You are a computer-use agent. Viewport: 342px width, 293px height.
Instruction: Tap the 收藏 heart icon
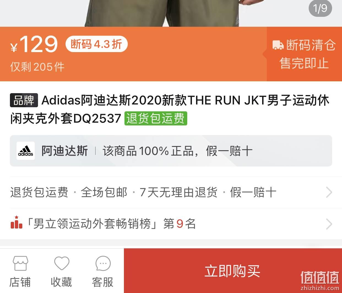pos(61,263)
